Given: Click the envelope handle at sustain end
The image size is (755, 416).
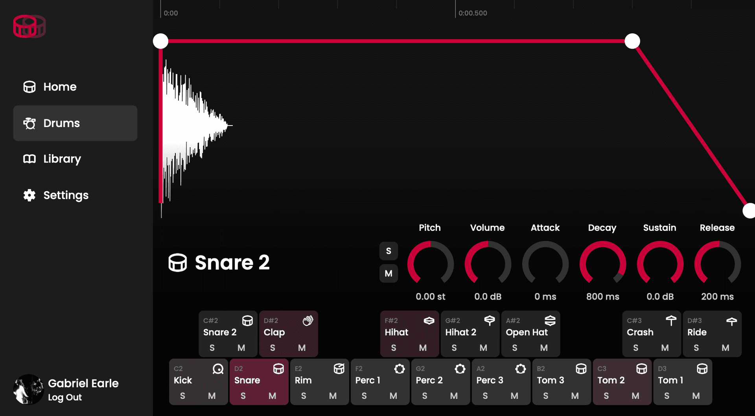Looking at the screenshot, I should [x=632, y=41].
